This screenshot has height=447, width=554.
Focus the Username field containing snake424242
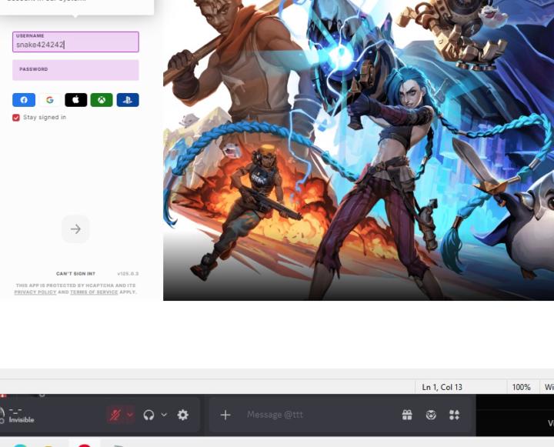pyautogui.click(x=75, y=42)
